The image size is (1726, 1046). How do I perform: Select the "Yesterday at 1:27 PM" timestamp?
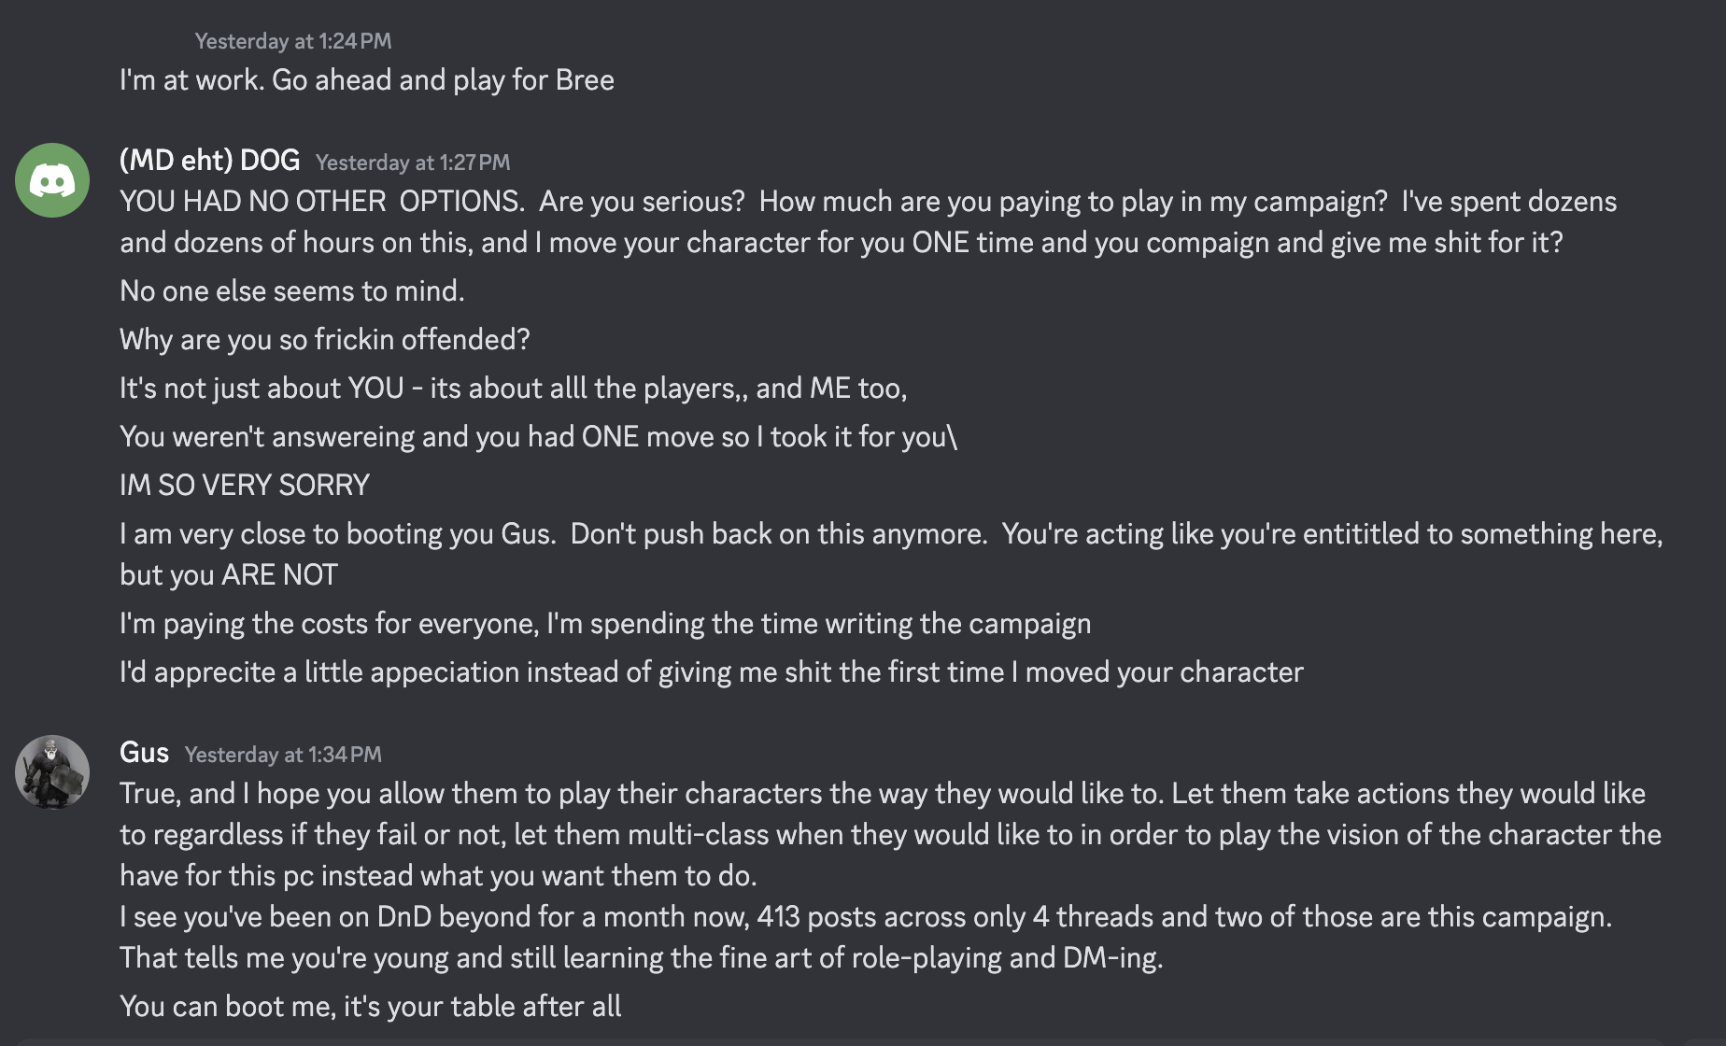413,163
